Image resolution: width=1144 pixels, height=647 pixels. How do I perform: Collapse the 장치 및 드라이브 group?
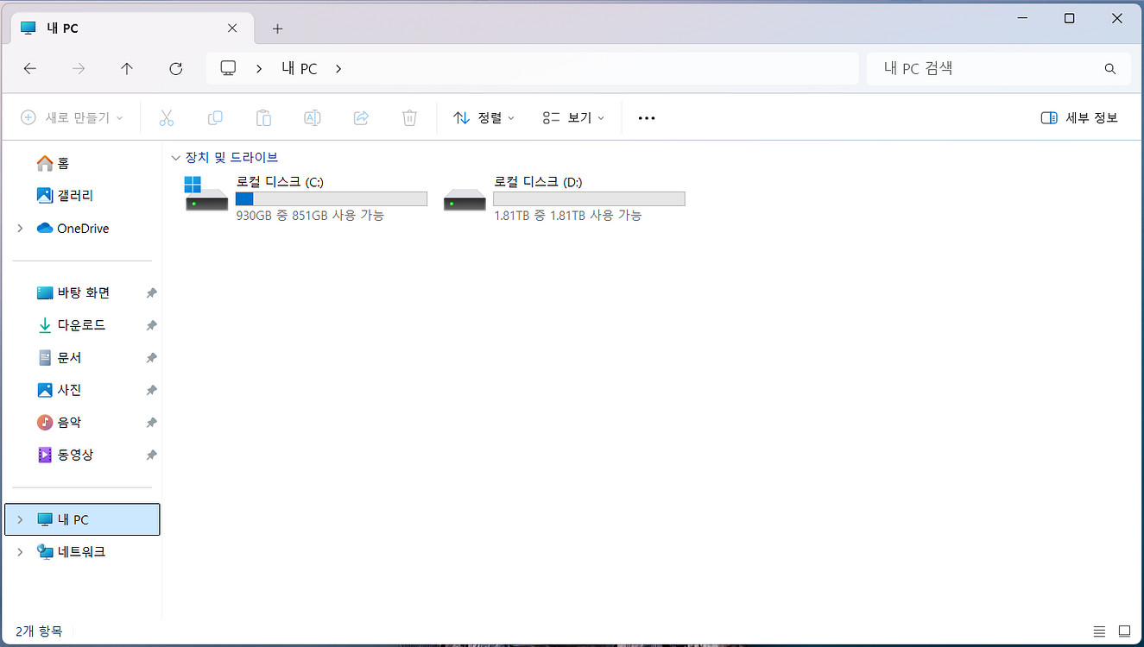175,157
